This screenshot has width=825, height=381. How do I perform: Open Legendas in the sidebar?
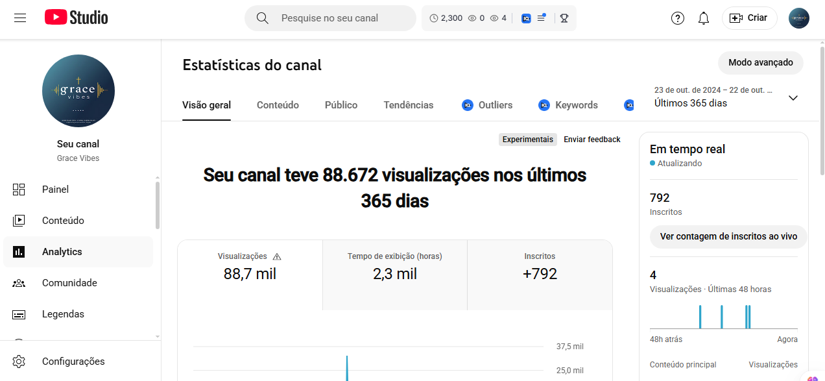(x=78, y=314)
